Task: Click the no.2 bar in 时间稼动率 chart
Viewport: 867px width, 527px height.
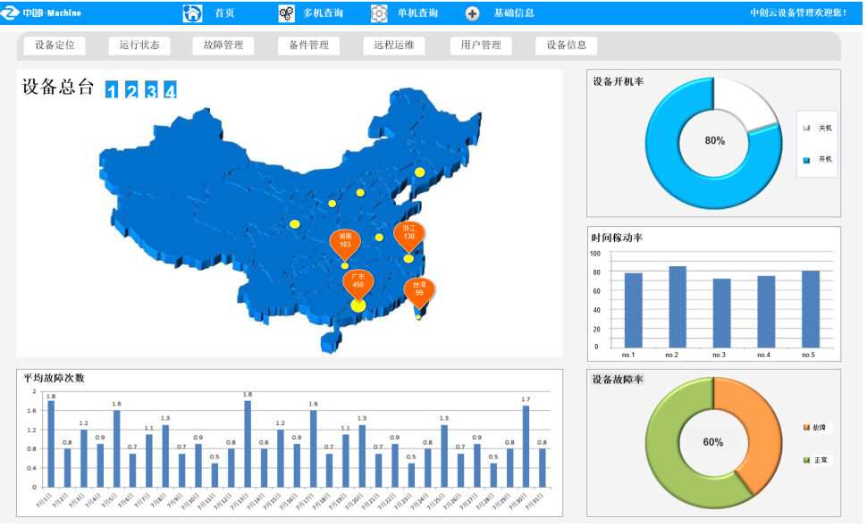Action: (x=678, y=306)
